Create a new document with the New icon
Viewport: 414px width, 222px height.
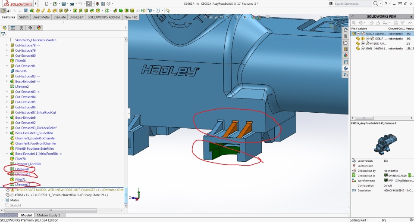(47, 4)
